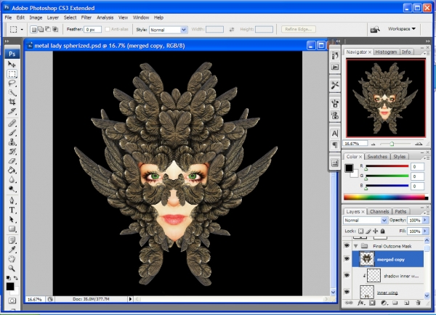This screenshot has height=315, width=436.
Task: Click the foreground color swatch in toolbox
Action: point(10,287)
